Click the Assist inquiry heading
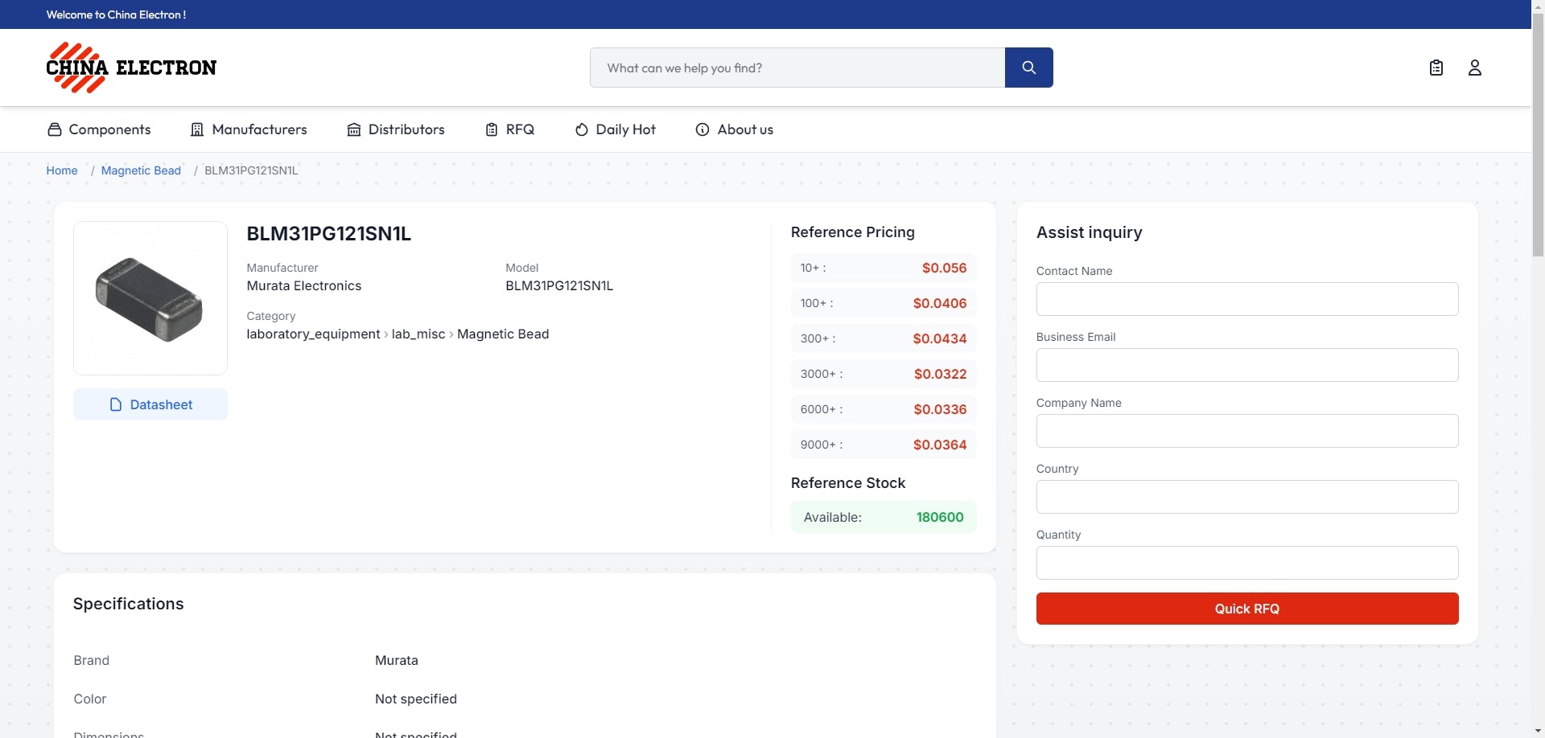The height and width of the screenshot is (738, 1545). pos(1090,232)
